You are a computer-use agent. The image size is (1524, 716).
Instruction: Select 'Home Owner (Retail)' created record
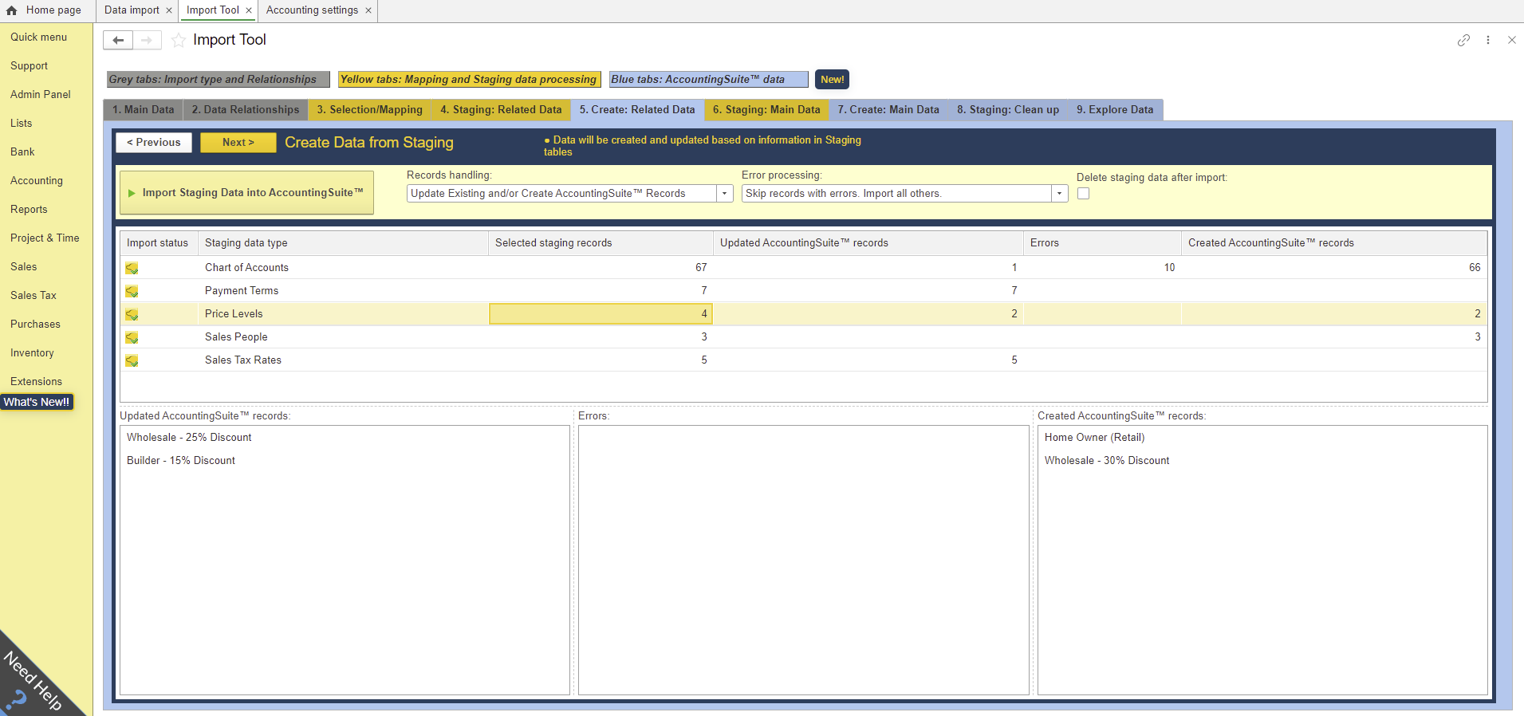(x=1094, y=438)
